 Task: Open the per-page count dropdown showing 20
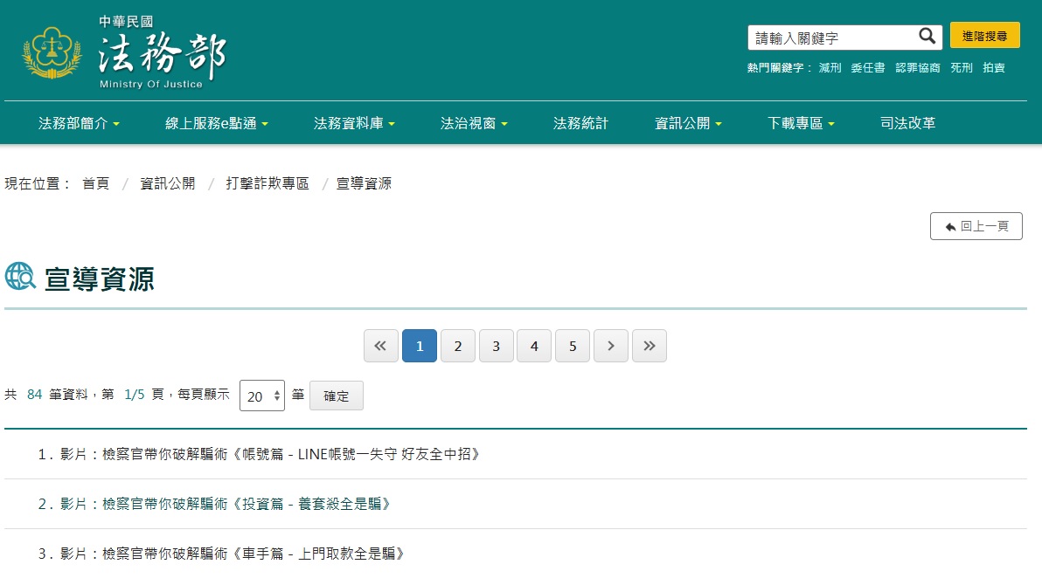[x=261, y=396]
